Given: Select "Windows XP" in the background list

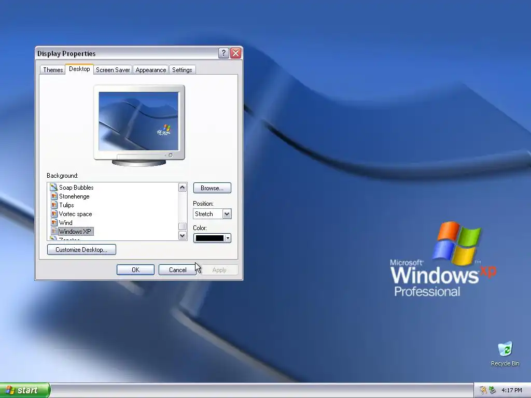Looking at the screenshot, I should [75, 231].
